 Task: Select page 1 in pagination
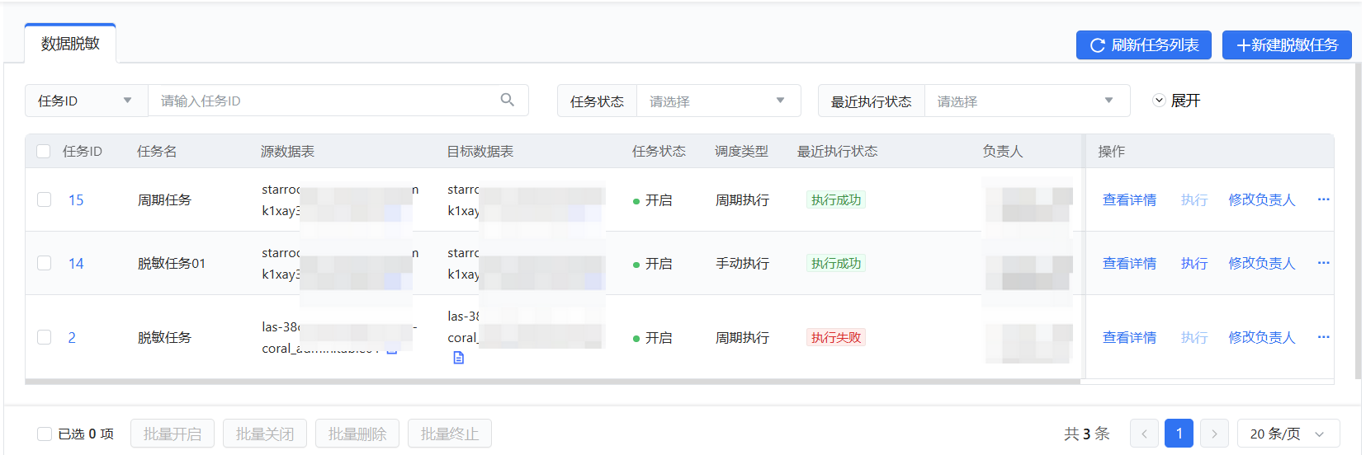1179,434
